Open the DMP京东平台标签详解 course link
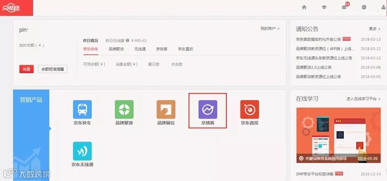Image resolution: width=387 pixels, height=181 pixels. pos(315,174)
